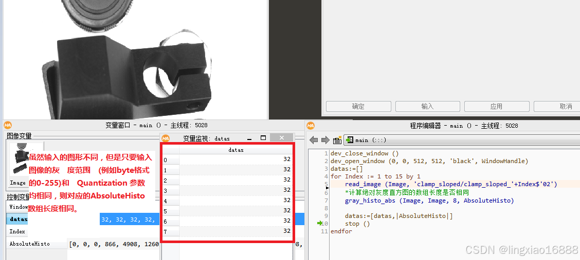Click the 输入 button
Screen dimensions: 580x260
(428, 106)
